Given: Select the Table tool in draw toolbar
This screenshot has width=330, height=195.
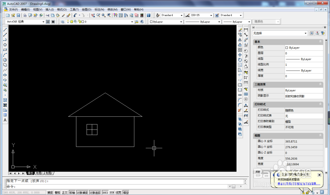Looking at the screenshot, I should (x=5, y=115).
